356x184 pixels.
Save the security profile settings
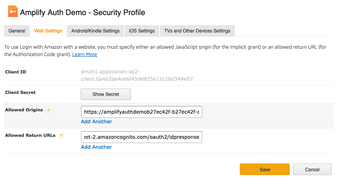click(265, 169)
